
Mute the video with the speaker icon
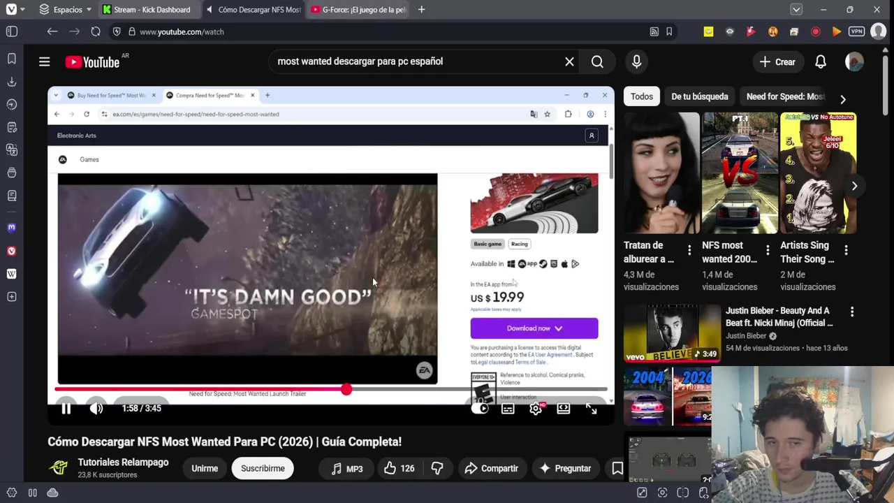point(96,409)
